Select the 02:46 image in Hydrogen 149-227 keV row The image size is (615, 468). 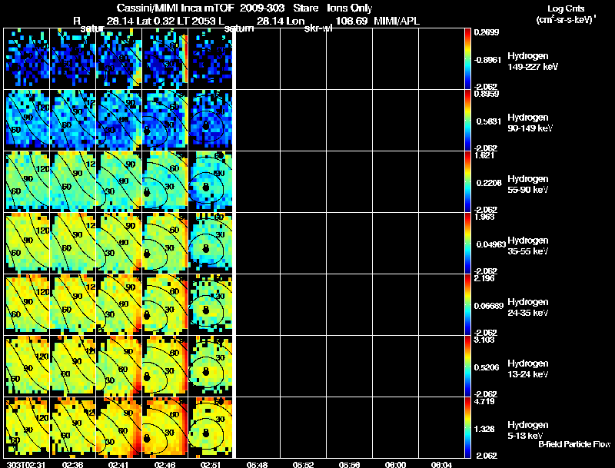(x=165, y=59)
